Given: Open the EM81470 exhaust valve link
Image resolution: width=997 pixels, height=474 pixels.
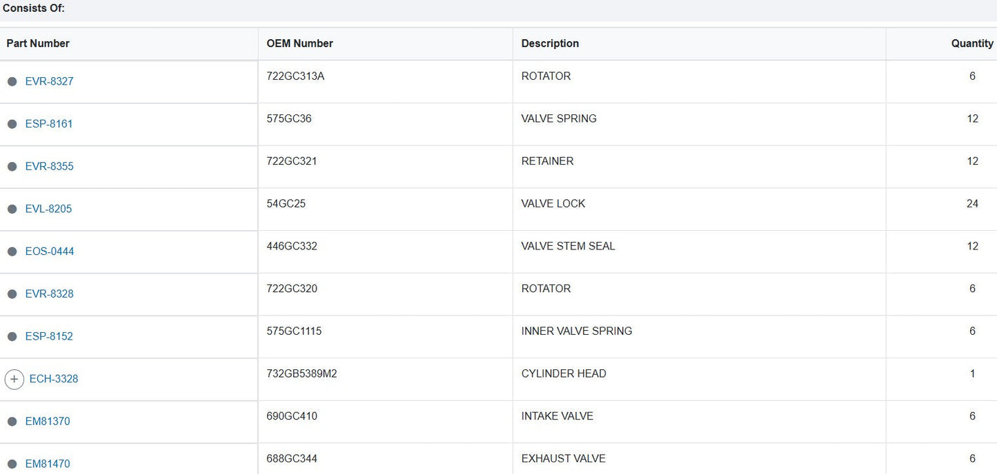Looking at the screenshot, I should 48,464.
